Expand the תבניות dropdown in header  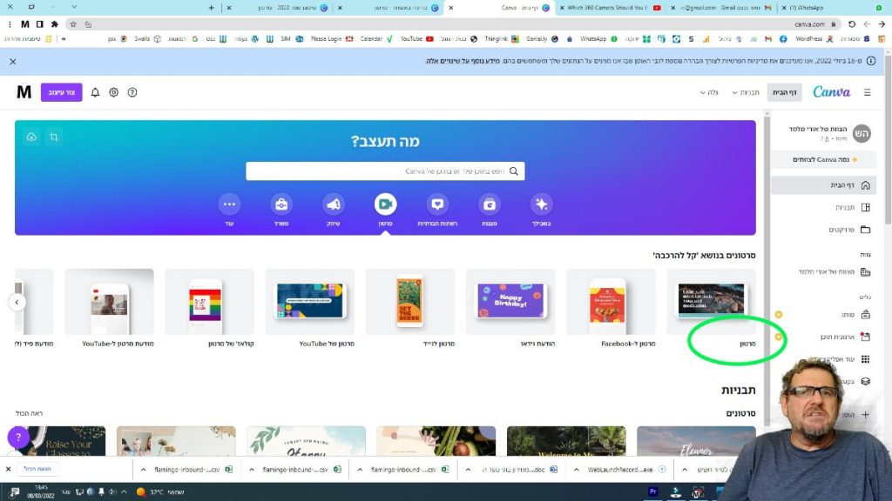(x=746, y=92)
